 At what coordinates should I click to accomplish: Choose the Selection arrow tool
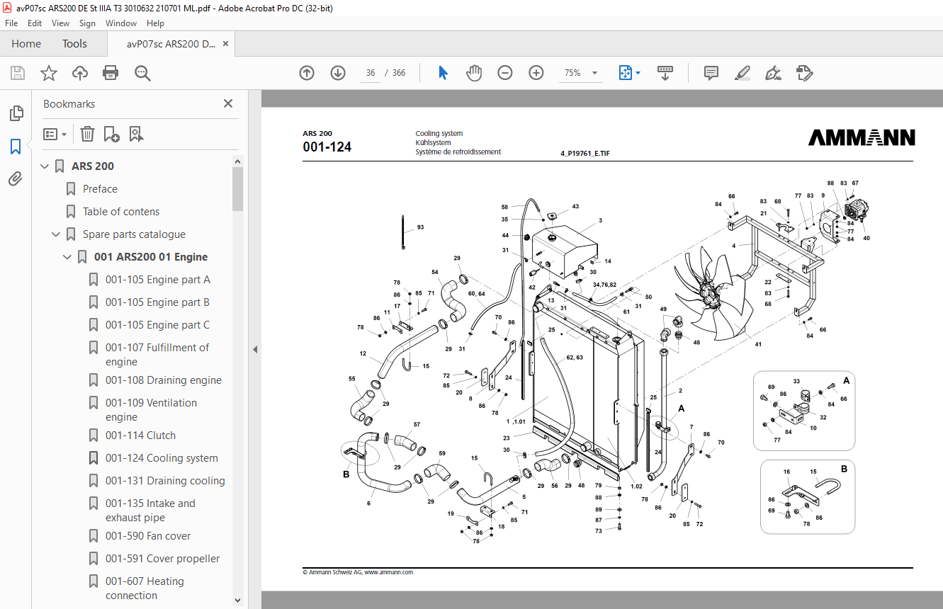444,73
